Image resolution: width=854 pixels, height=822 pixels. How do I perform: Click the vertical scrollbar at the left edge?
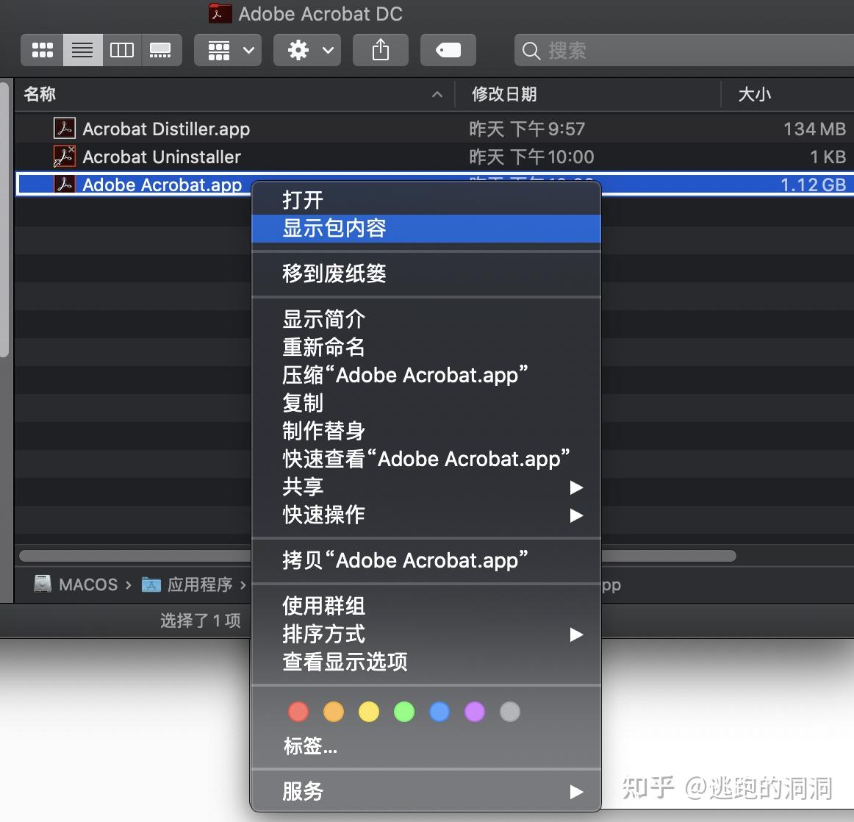[x=4, y=220]
